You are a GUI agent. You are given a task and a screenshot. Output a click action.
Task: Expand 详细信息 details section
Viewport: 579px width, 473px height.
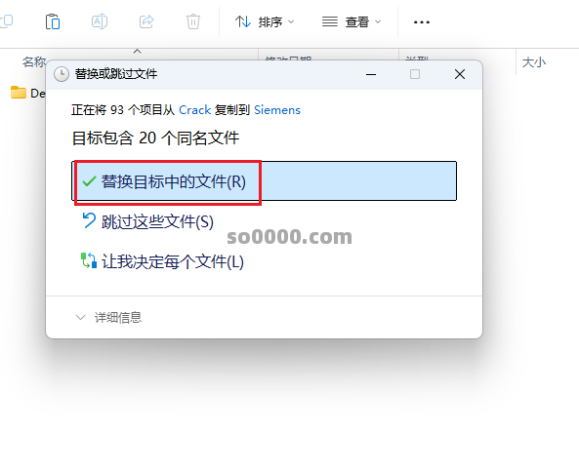pyautogui.click(x=108, y=317)
